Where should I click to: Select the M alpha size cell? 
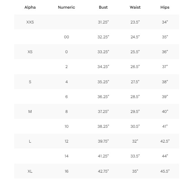(30, 112)
